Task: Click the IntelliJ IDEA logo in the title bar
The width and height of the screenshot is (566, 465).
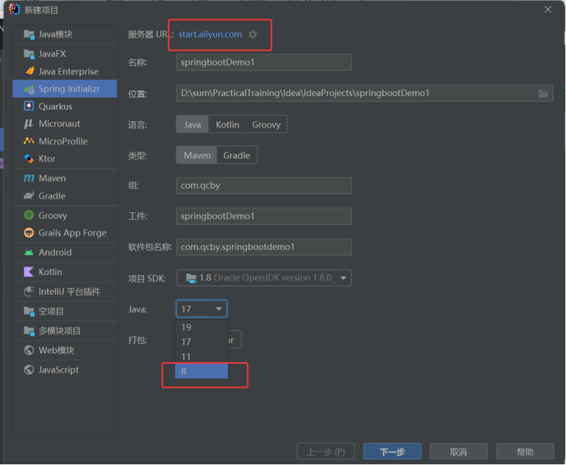Action: (14, 10)
